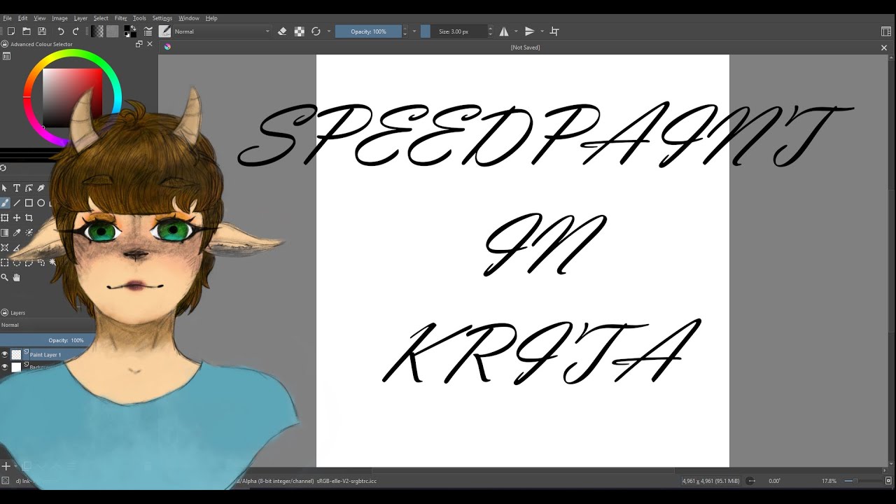
Task: Adjust the brush Opacity slider
Action: [368, 31]
